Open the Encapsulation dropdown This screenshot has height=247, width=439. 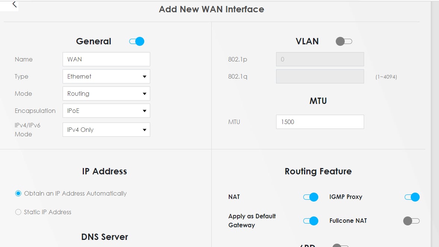pos(106,111)
